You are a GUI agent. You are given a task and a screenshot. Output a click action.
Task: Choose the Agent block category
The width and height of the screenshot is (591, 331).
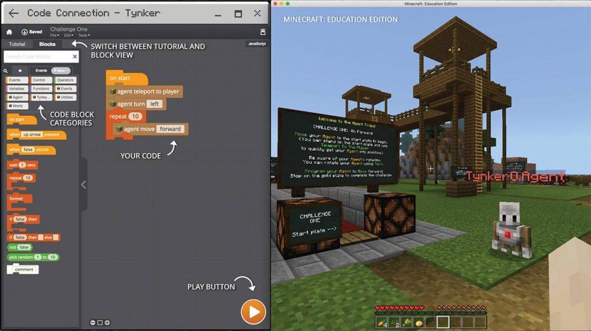pyautogui.click(x=16, y=97)
